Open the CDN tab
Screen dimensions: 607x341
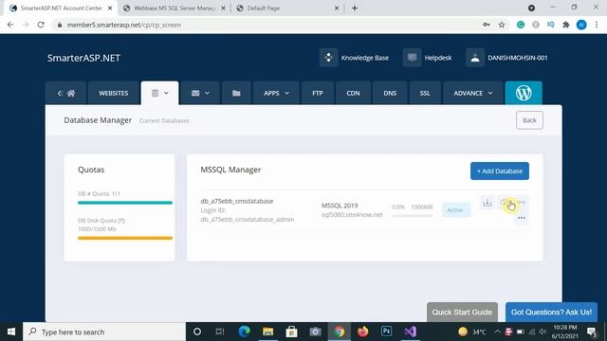coord(353,93)
